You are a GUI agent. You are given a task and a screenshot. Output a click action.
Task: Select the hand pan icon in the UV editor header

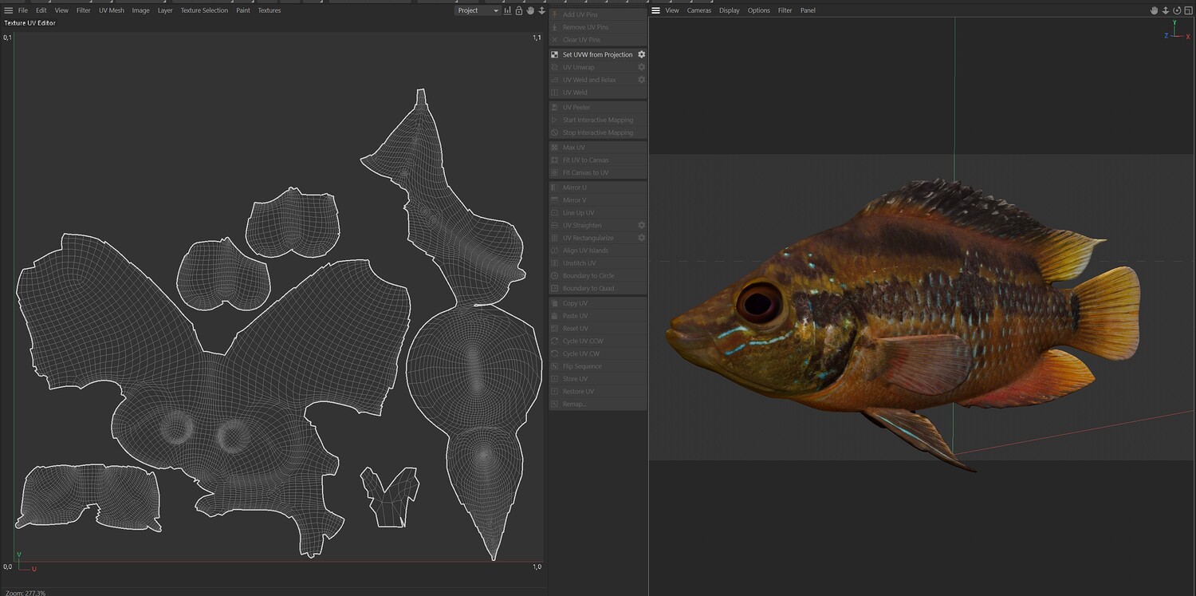(531, 10)
